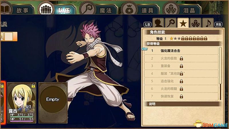Click the skills list scrollbar
Viewport: 229px width, 129px height.
pyautogui.click(x=220, y=74)
